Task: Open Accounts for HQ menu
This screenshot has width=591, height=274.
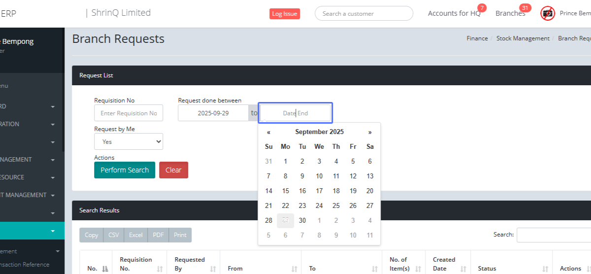Action: [454, 13]
